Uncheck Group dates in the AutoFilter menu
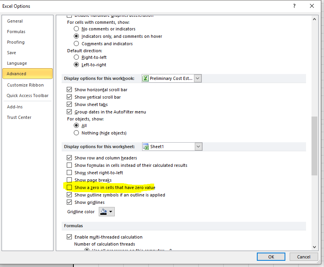324x267 pixels. 69,112
